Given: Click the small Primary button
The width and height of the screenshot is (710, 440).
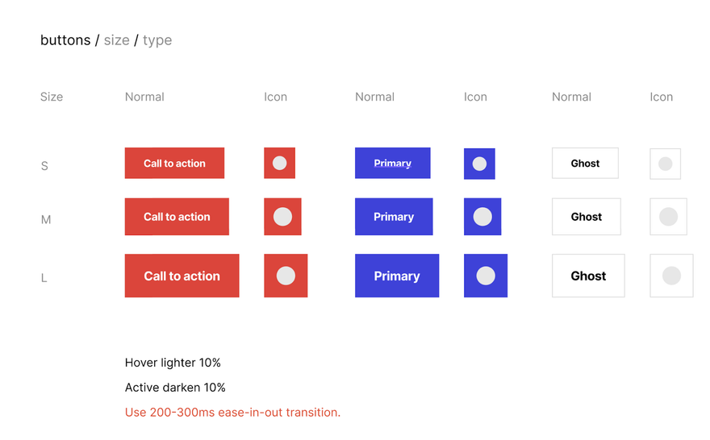Looking at the screenshot, I should [x=393, y=163].
